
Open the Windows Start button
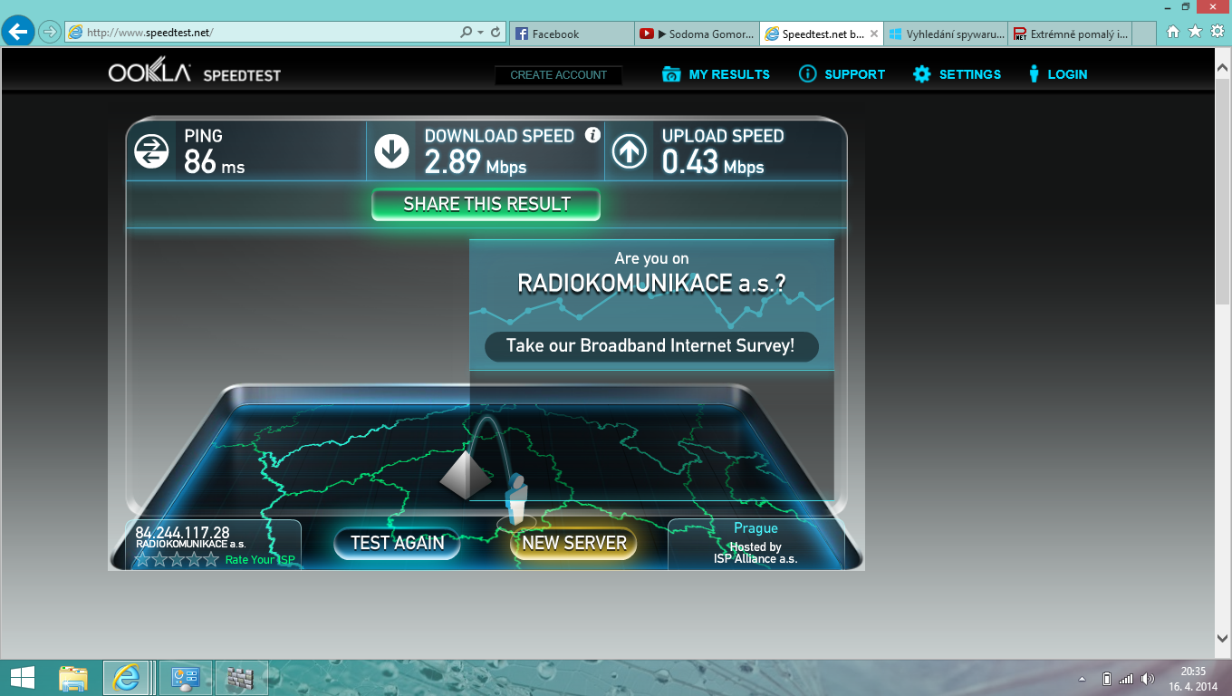pyautogui.click(x=22, y=678)
